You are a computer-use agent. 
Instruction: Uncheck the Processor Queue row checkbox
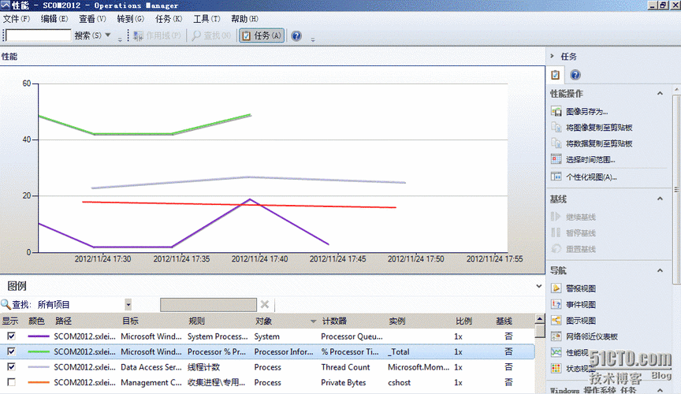[12, 336]
